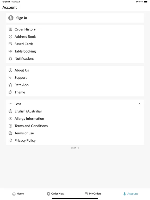Tap the Theme palette icon

(x=10, y=92)
